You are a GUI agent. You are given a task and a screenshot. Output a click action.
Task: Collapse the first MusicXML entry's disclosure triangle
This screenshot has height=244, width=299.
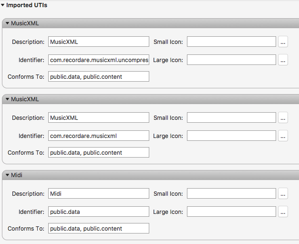tap(8, 23)
